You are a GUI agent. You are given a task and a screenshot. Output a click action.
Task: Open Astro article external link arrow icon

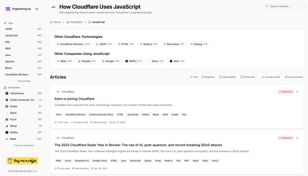297,92
